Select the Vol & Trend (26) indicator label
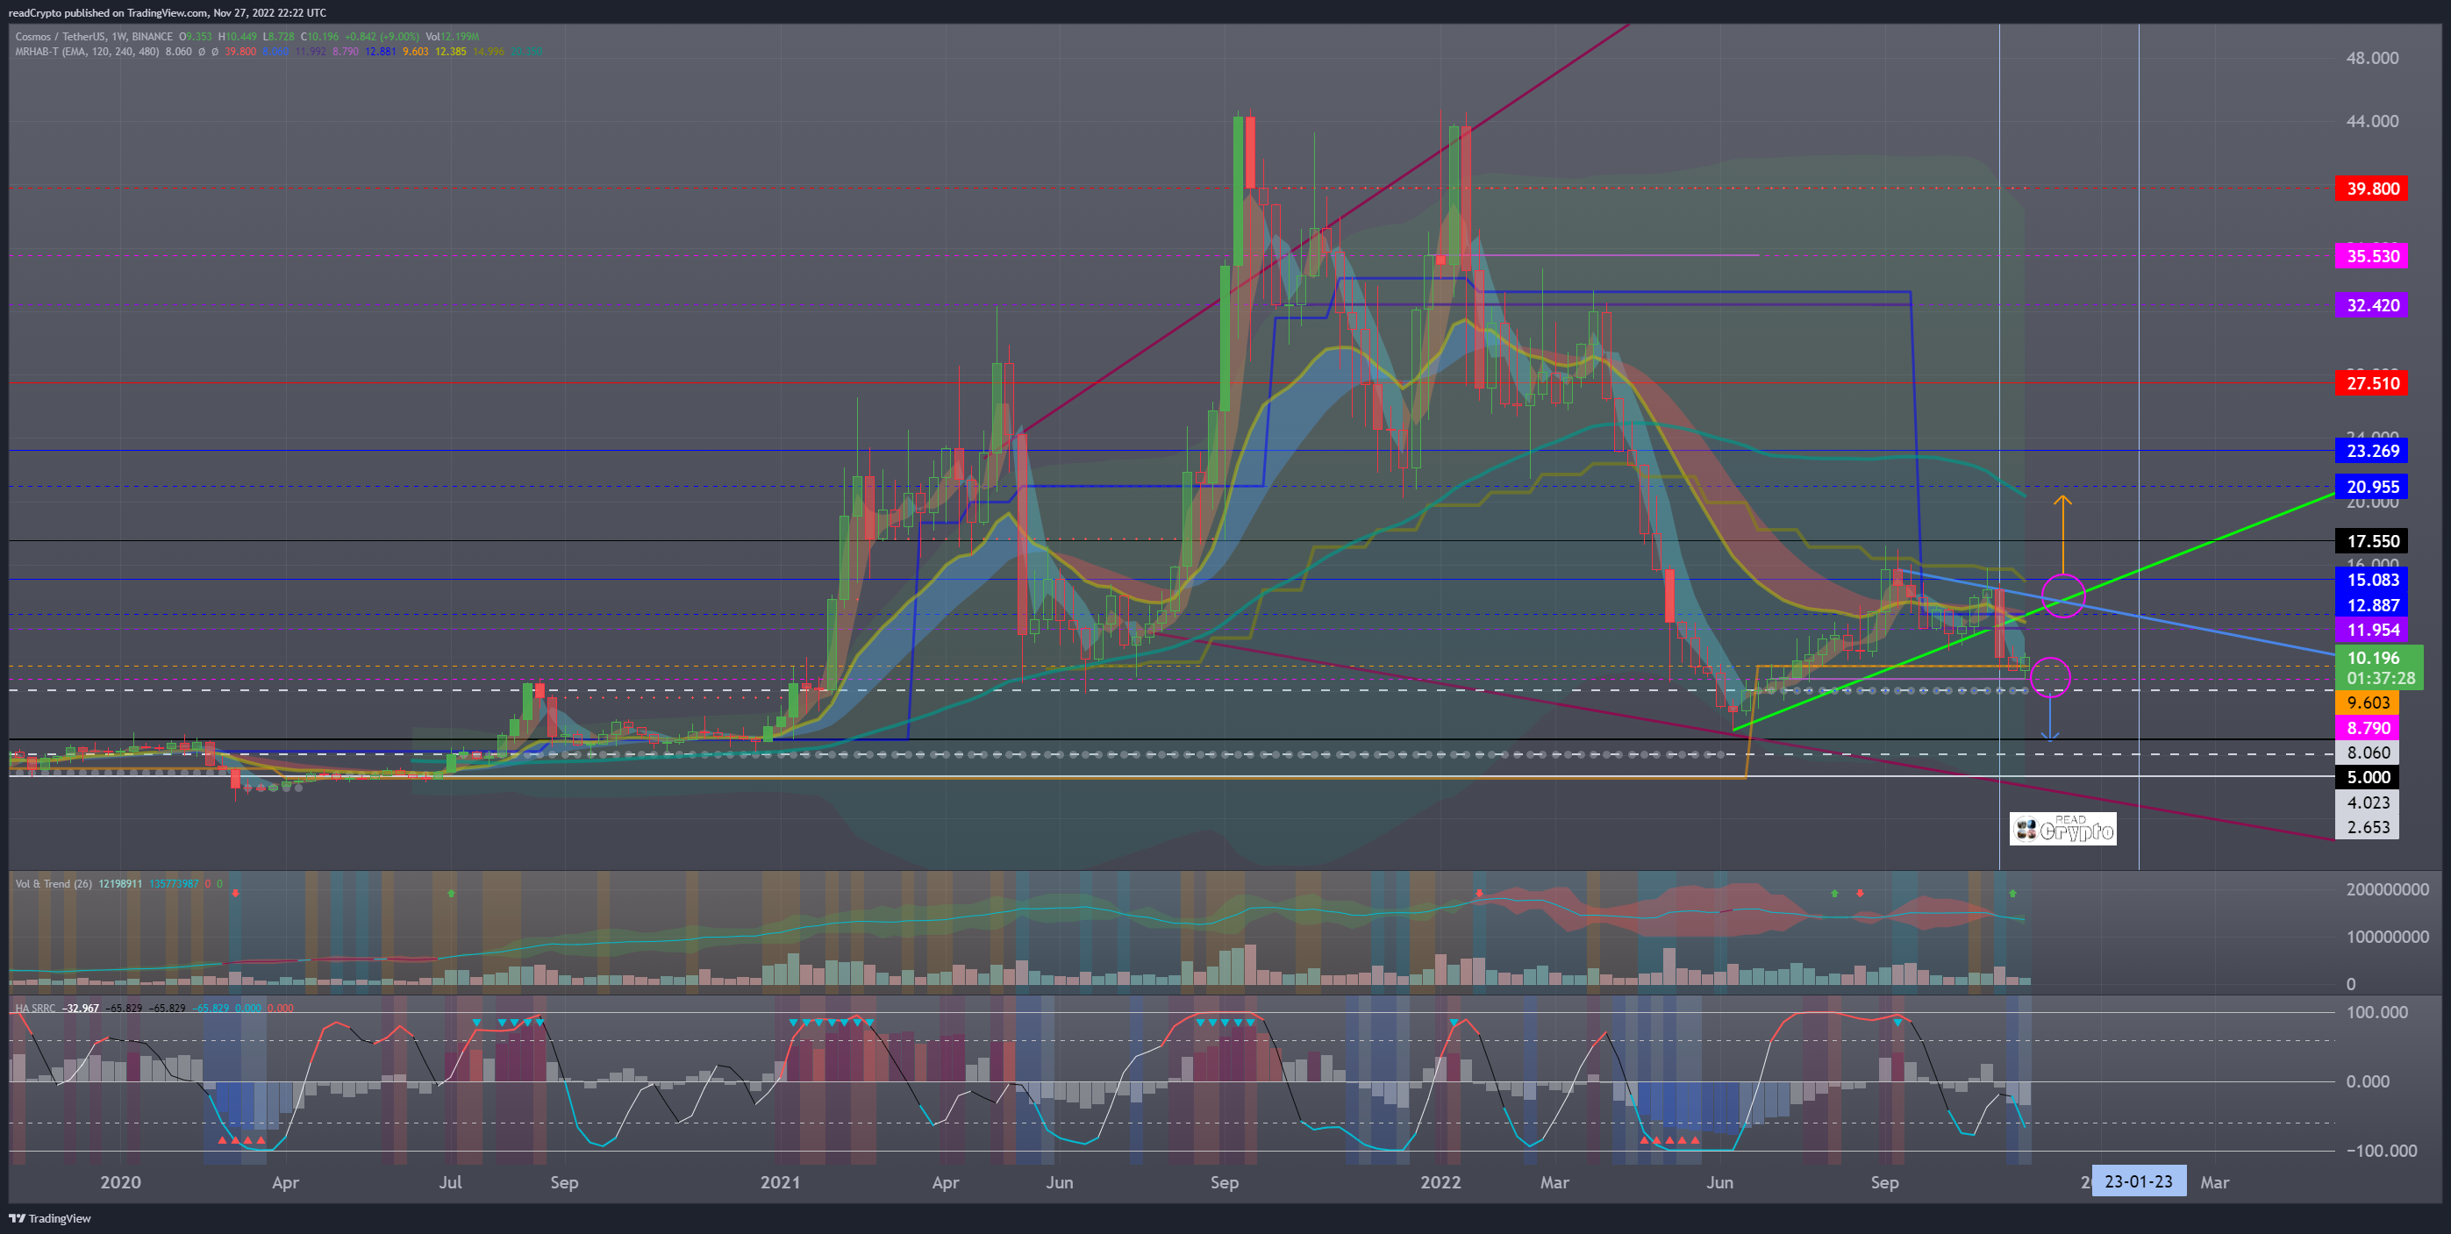 [54, 884]
